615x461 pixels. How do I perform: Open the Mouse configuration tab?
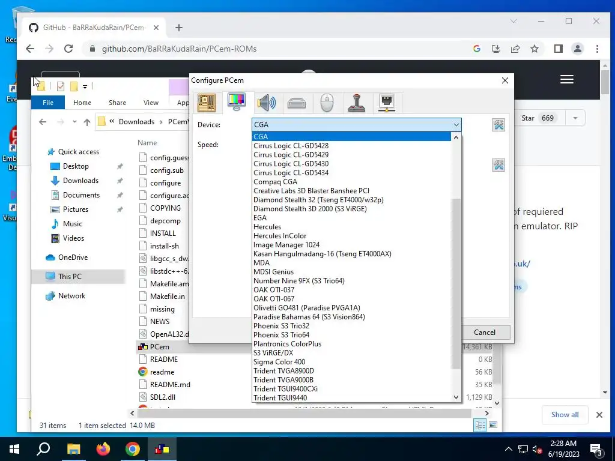pyautogui.click(x=327, y=103)
